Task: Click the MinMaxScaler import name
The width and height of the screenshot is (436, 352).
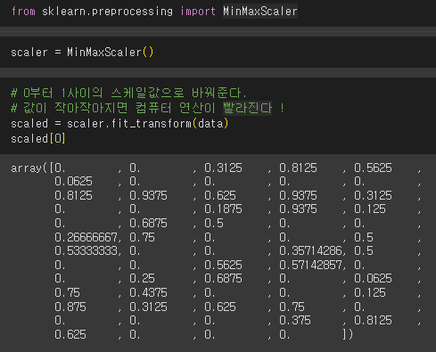Action: point(260,12)
